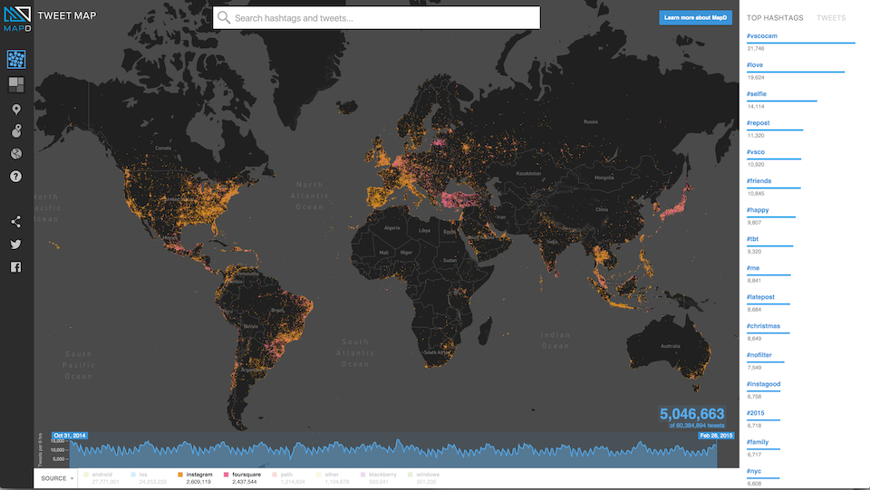The width and height of the screenshot is (870, 490).
Task: Click the TWEET MAP title
Action: (x=66, y=15)
